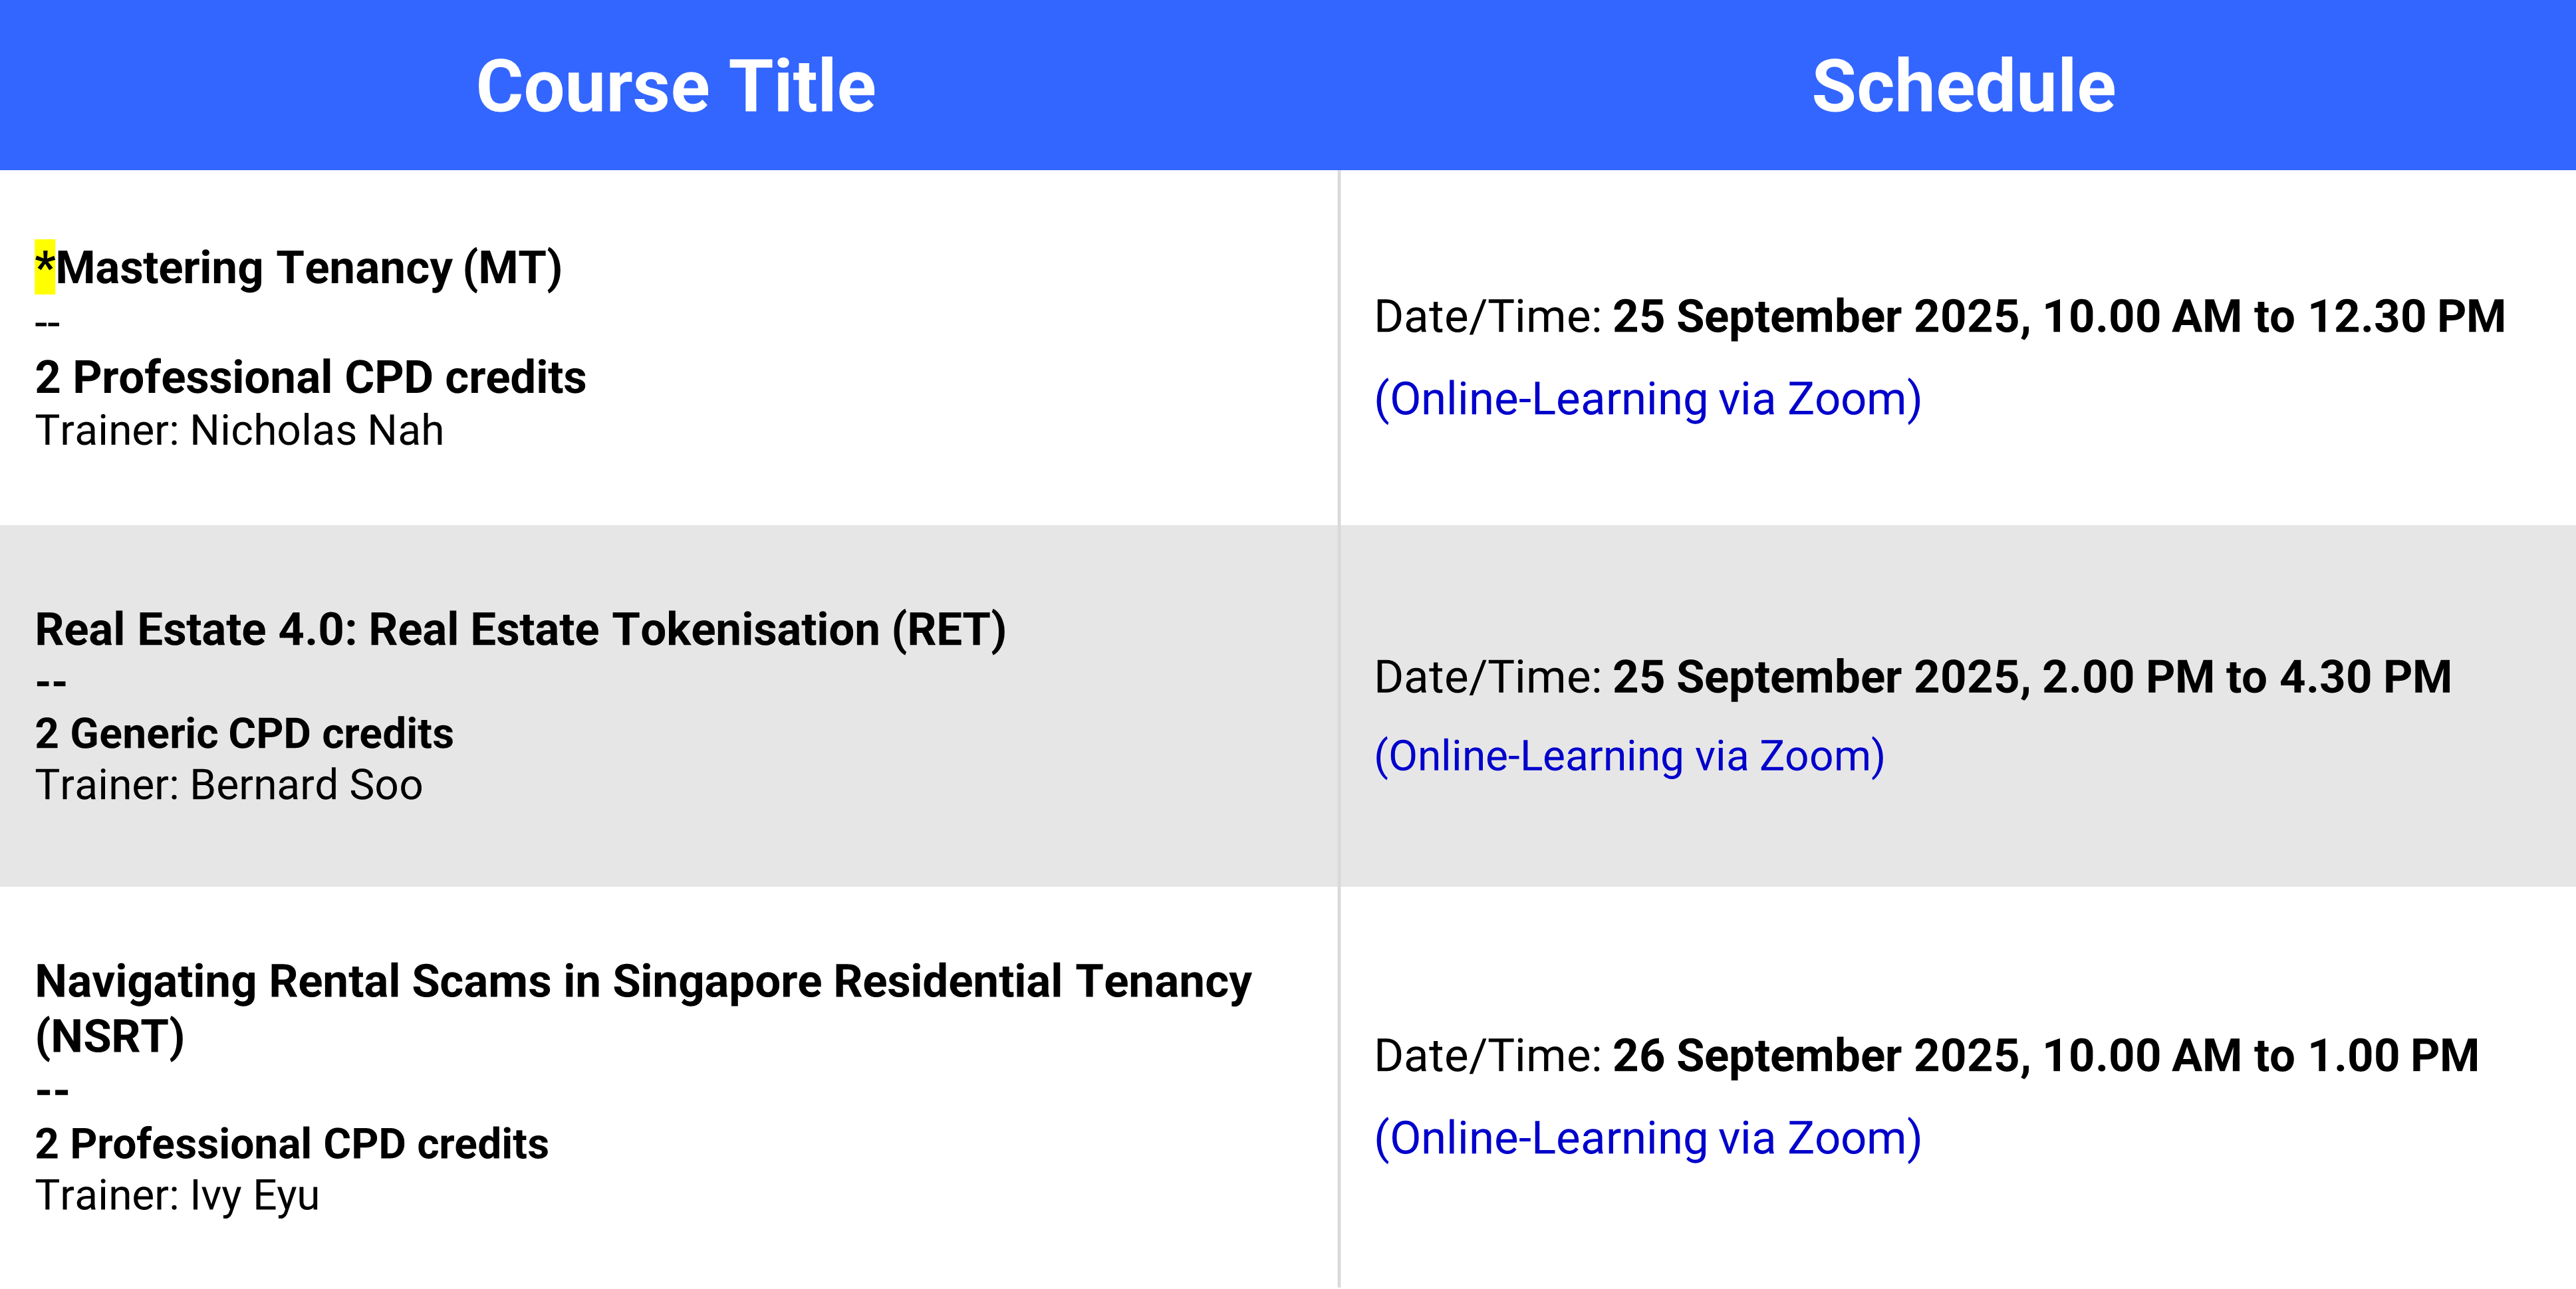Select the Mastering Tenancy (MT) course title
Image resolution: width=2576 pixels, height=1289 pixels.
[x=298, y=268]
